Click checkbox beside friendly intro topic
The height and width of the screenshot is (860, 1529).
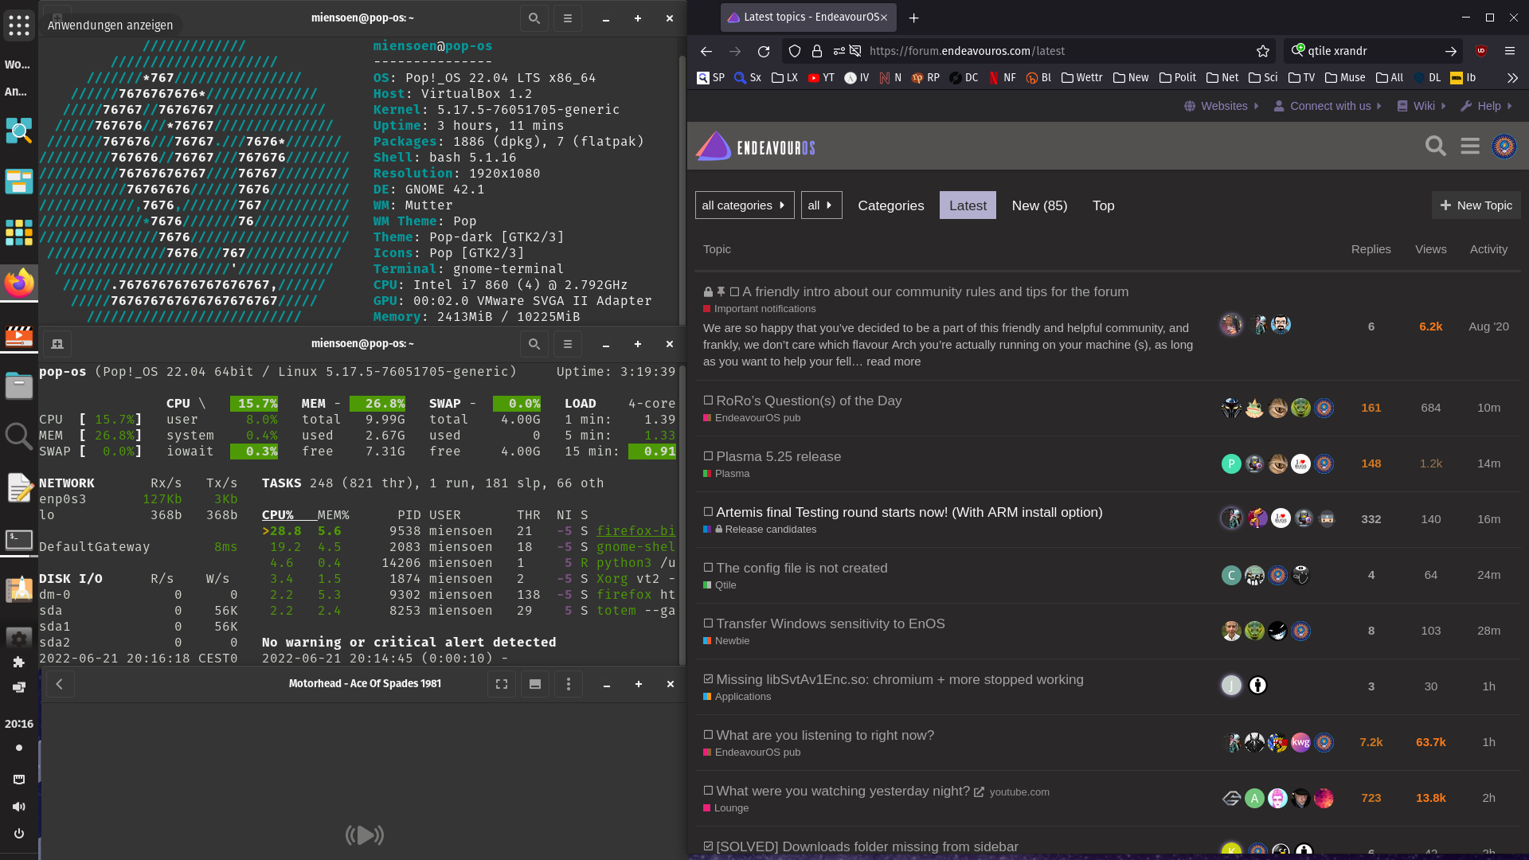735,291
